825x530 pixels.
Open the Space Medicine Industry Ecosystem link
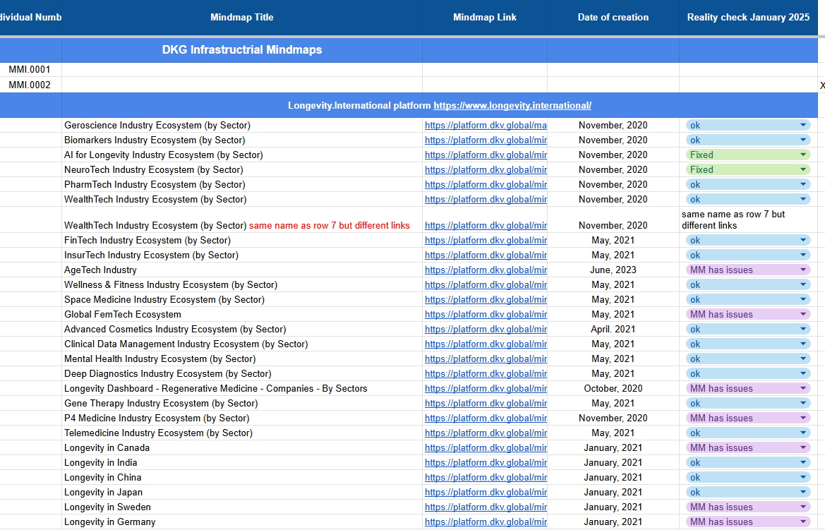point(486,300)
